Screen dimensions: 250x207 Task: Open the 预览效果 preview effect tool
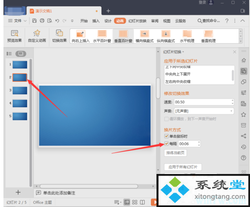click(x=14, y=36)
